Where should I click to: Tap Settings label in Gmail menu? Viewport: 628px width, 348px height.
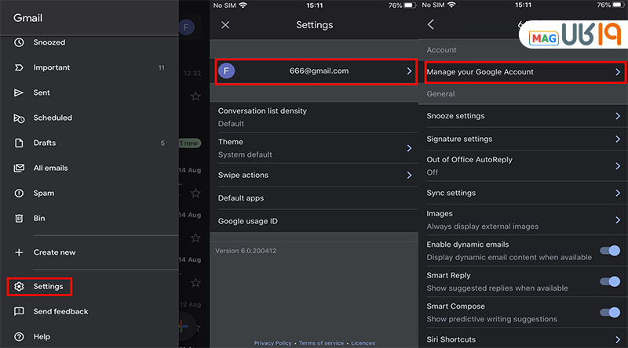tap(48, 286)
